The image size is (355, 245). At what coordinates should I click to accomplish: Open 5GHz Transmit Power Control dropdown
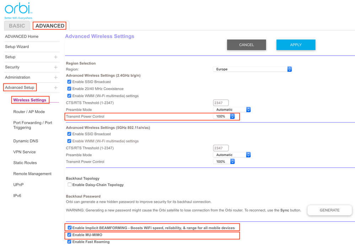click(x=224, y=162)
